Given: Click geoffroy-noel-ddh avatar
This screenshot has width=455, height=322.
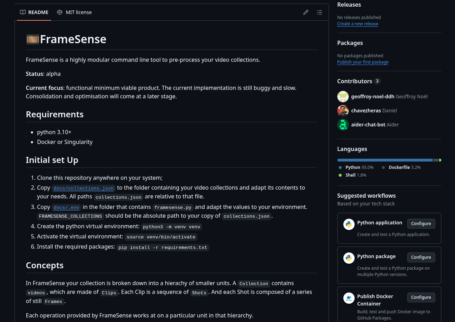Looking at the screenshot, I should [x=343, y=97].
